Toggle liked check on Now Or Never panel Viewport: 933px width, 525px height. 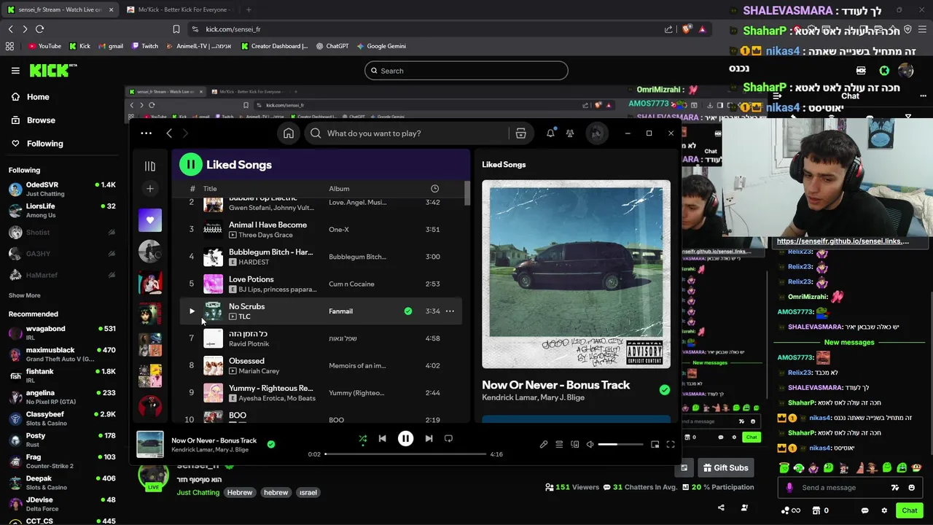tap(664, 390)
